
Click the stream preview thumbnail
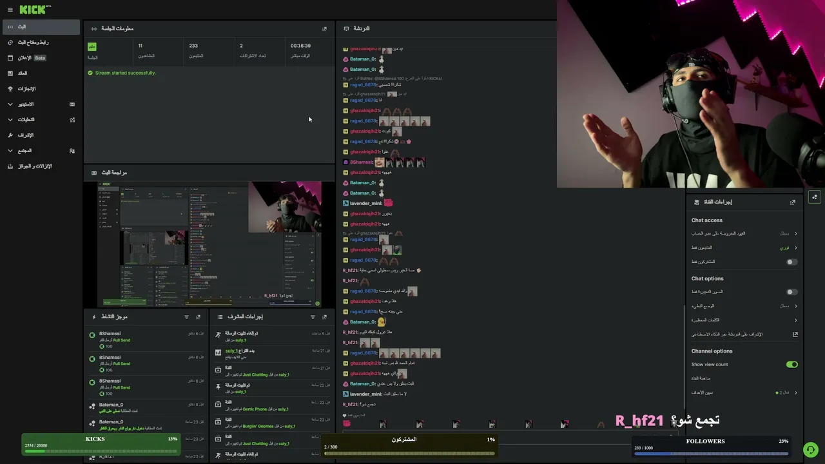[209, 244]
